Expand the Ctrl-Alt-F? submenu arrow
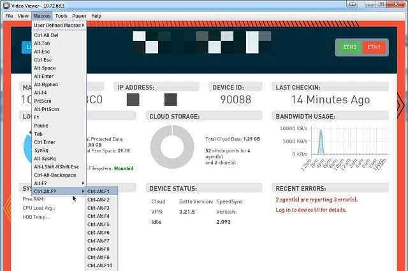Screen dimensions: 408x271 coord(83,191)
